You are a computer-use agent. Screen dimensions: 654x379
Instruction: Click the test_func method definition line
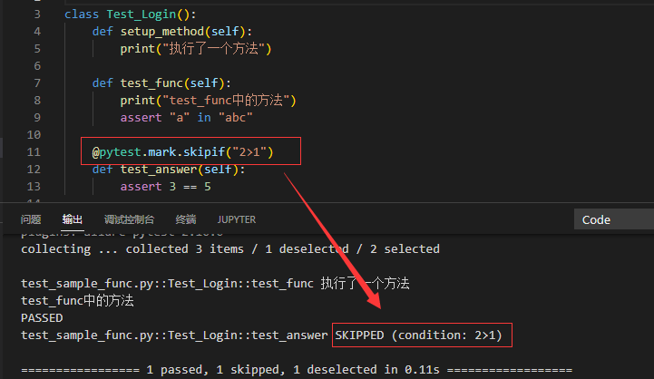coord(155,83)
